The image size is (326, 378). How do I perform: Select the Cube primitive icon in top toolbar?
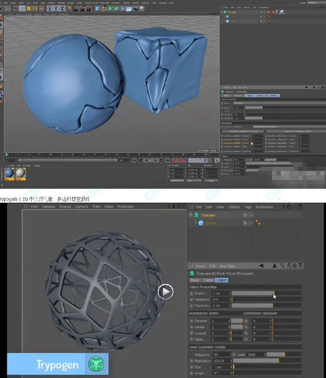(x=97, y=8)
